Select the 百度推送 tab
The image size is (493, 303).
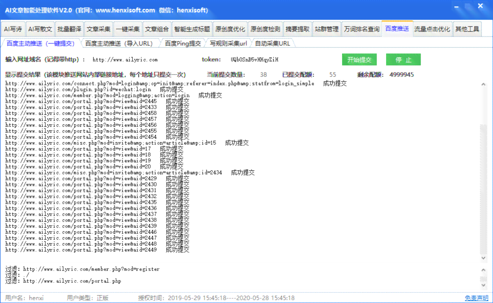[397, 29]
